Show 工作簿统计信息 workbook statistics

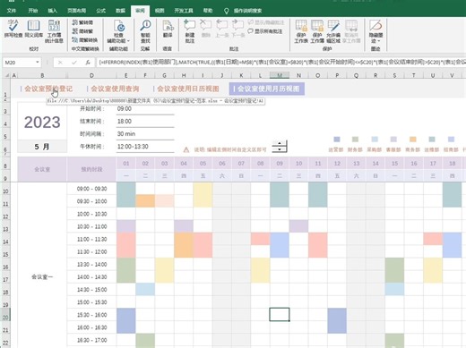(x=54, y=31)
